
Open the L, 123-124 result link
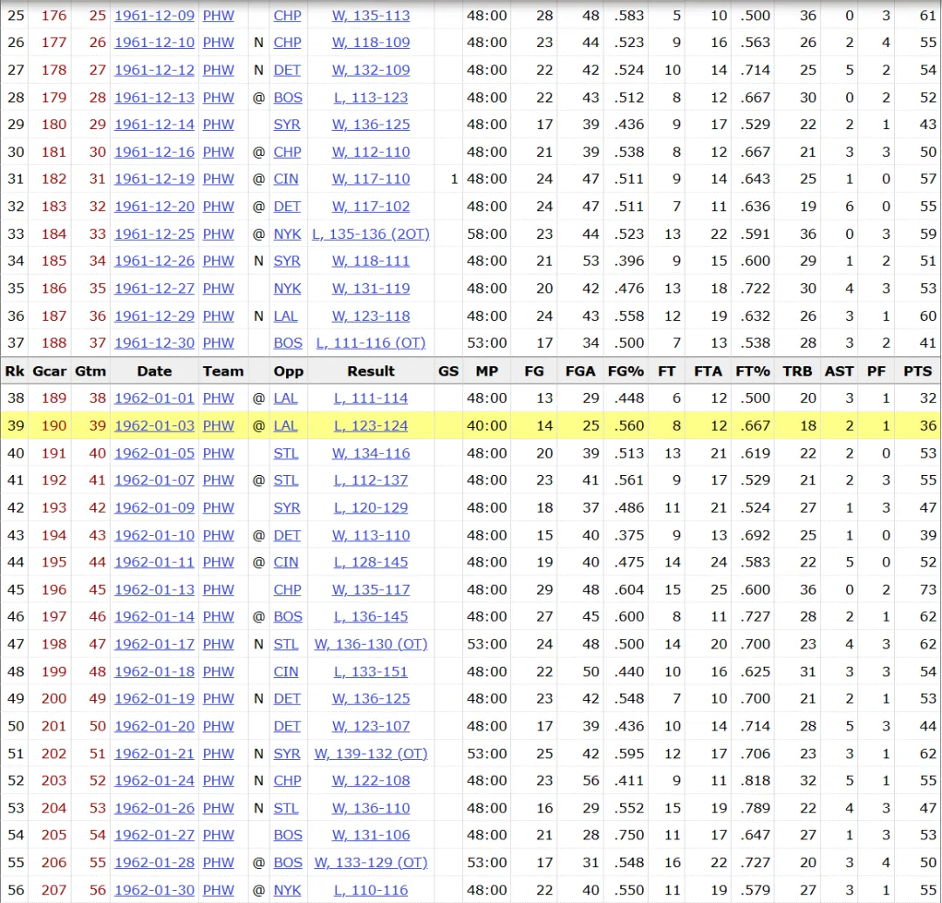coord(371,425)
